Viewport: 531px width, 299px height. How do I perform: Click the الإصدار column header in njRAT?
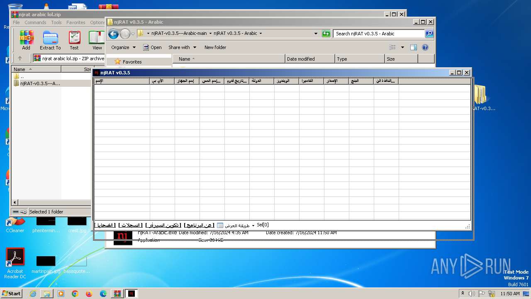click(x=336, y=81)
